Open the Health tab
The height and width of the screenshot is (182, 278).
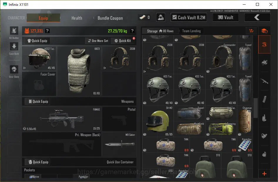pyautogui.click(x=77, y=18)
